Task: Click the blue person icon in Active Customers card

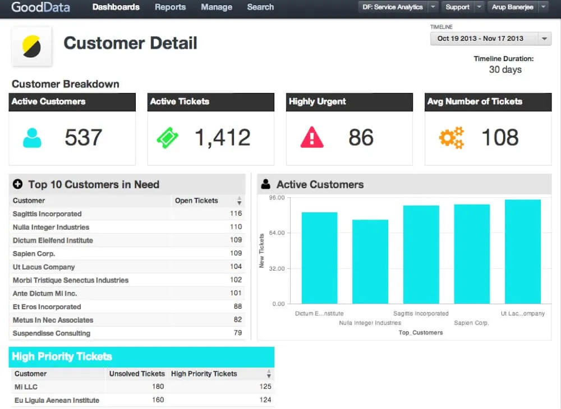Action: [32, 136]
